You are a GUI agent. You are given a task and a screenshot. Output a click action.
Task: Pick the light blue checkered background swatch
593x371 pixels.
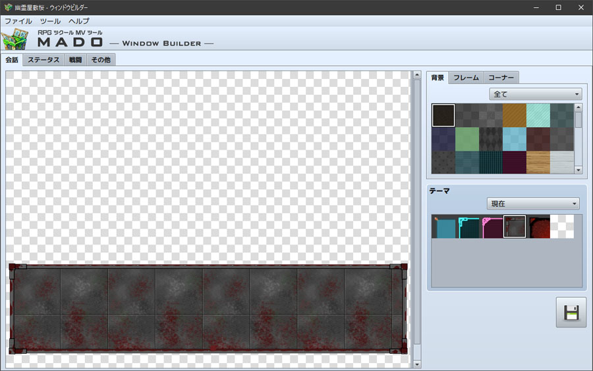coord(515,139)
